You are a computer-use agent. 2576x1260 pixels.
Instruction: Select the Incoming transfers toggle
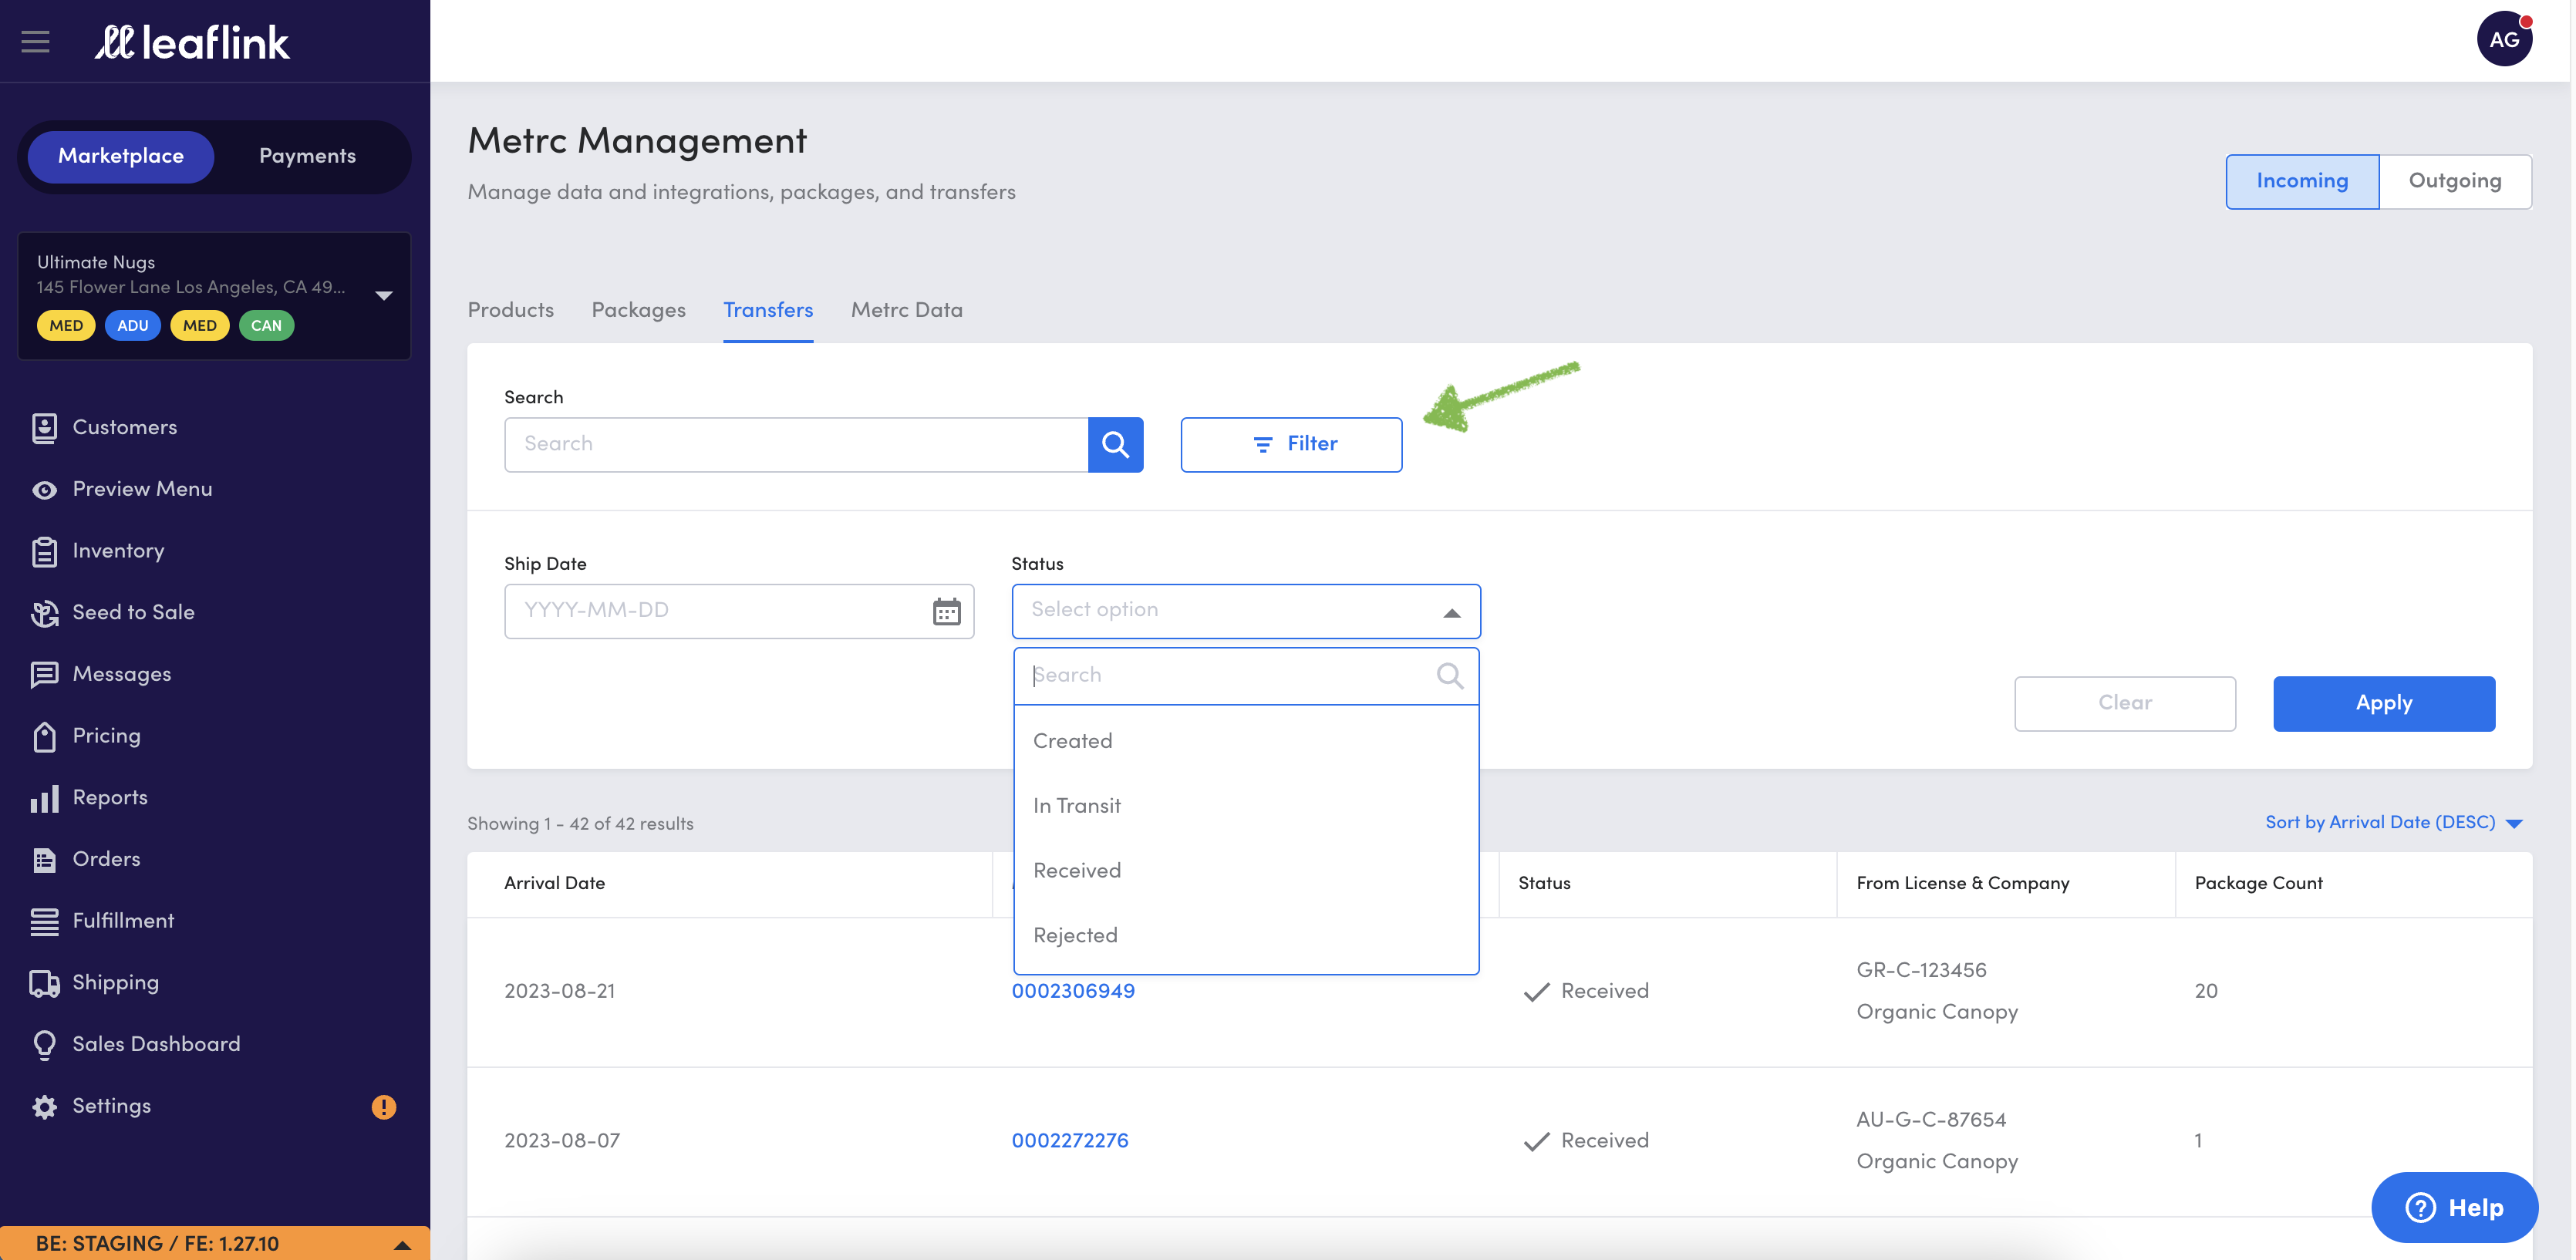click(2302, 181)
